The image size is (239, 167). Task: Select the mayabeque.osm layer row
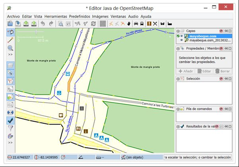pyautogui.click(x=204, y=36)
